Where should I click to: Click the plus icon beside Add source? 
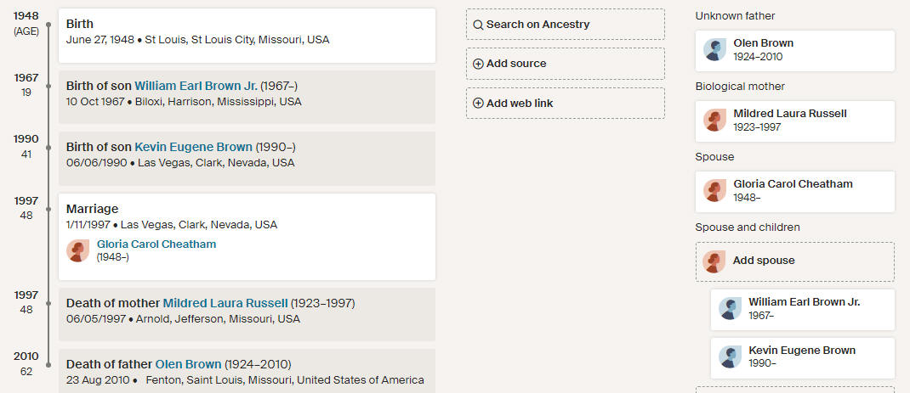pyautogui.click(x=478, y=64)
